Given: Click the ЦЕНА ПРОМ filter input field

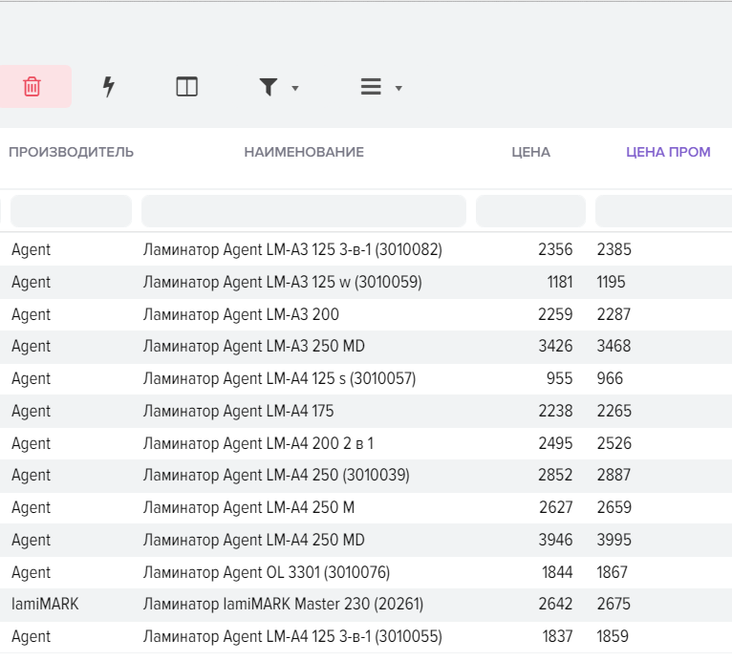Looking at the screenshot, I should pos(662,211).
